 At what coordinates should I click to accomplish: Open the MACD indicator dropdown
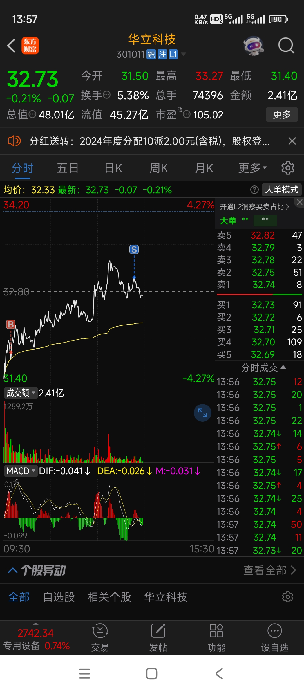(21, 471)
